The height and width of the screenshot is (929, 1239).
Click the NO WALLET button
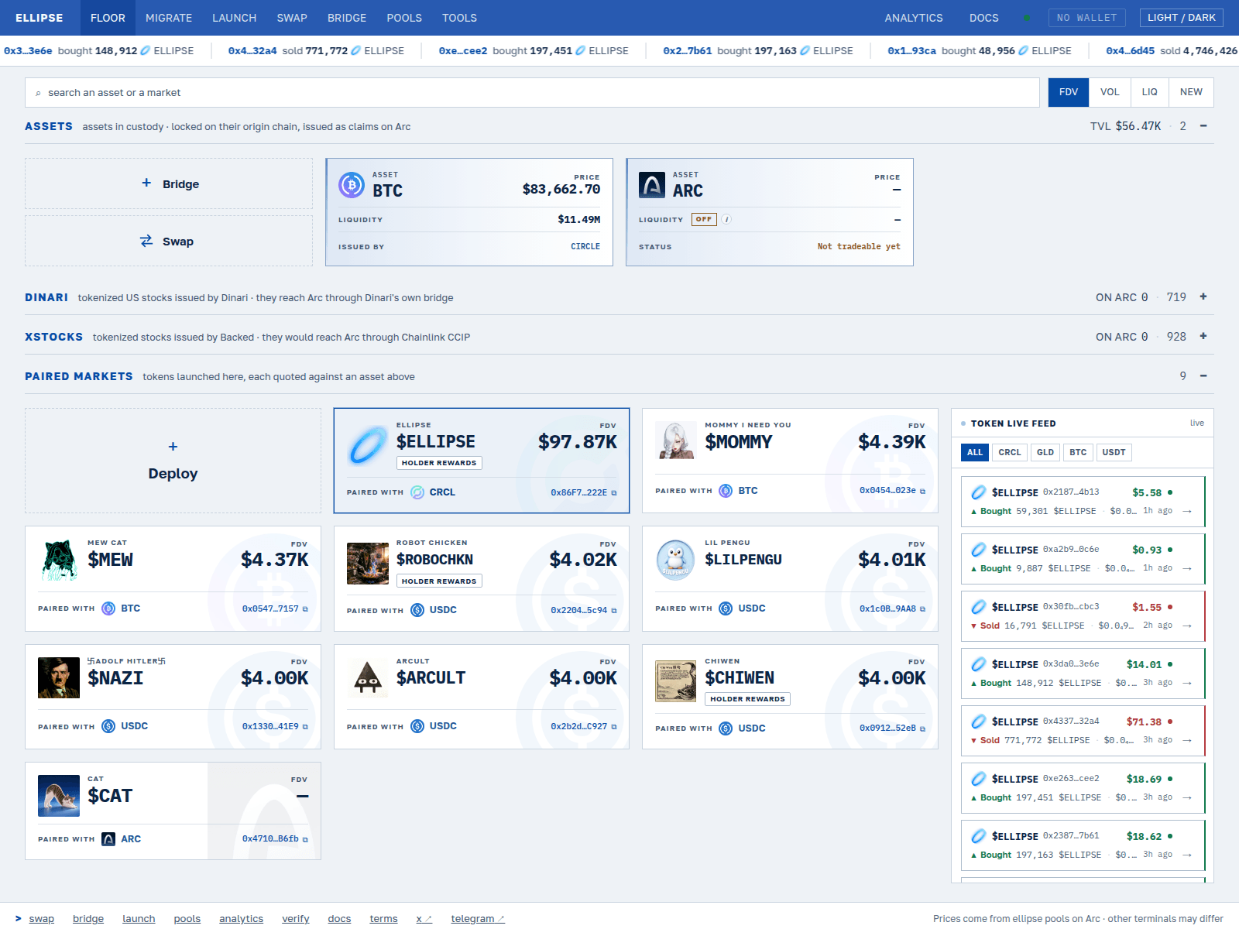point(1087,18)
